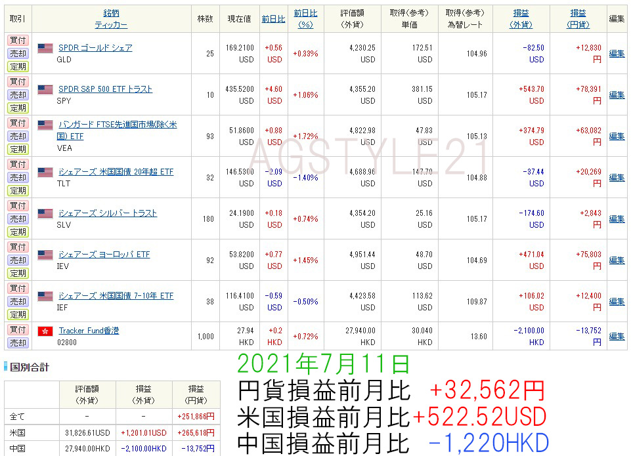Sort by 損益(円貨) column header
This screenshot has height=456, width=631.
point(578,19)
